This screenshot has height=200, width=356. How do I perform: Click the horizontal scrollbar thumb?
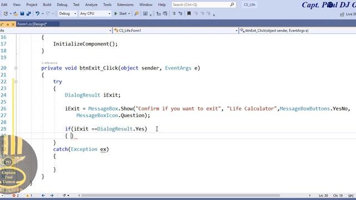(x=180, y=196)
